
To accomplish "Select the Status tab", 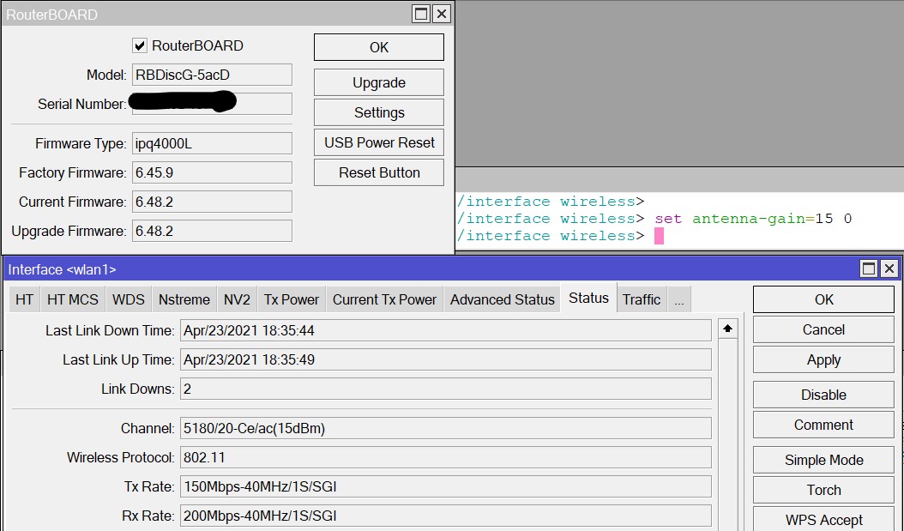I will pyautogui.click(x=588, y=298).
